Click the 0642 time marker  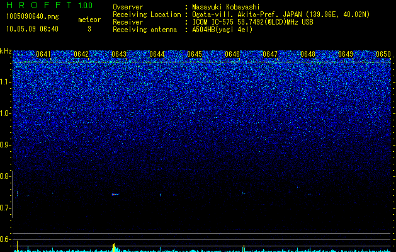[x=81, y=54]
